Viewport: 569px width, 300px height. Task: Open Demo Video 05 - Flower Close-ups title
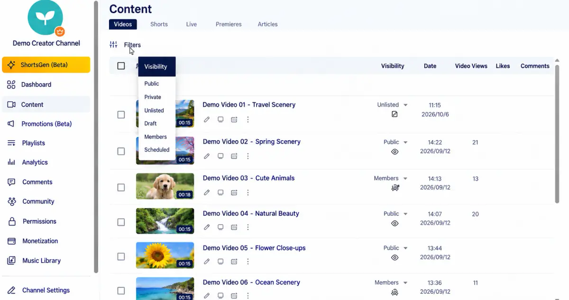click(254, 248)
